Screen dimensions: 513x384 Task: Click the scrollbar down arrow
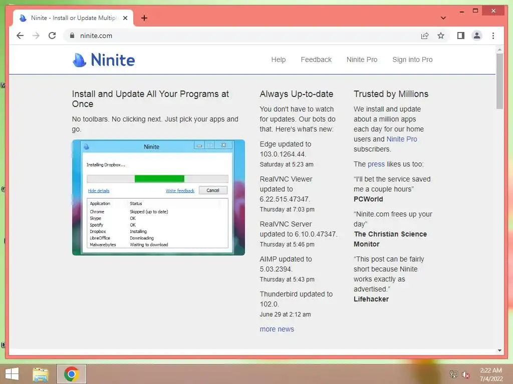tap(499, 350)
